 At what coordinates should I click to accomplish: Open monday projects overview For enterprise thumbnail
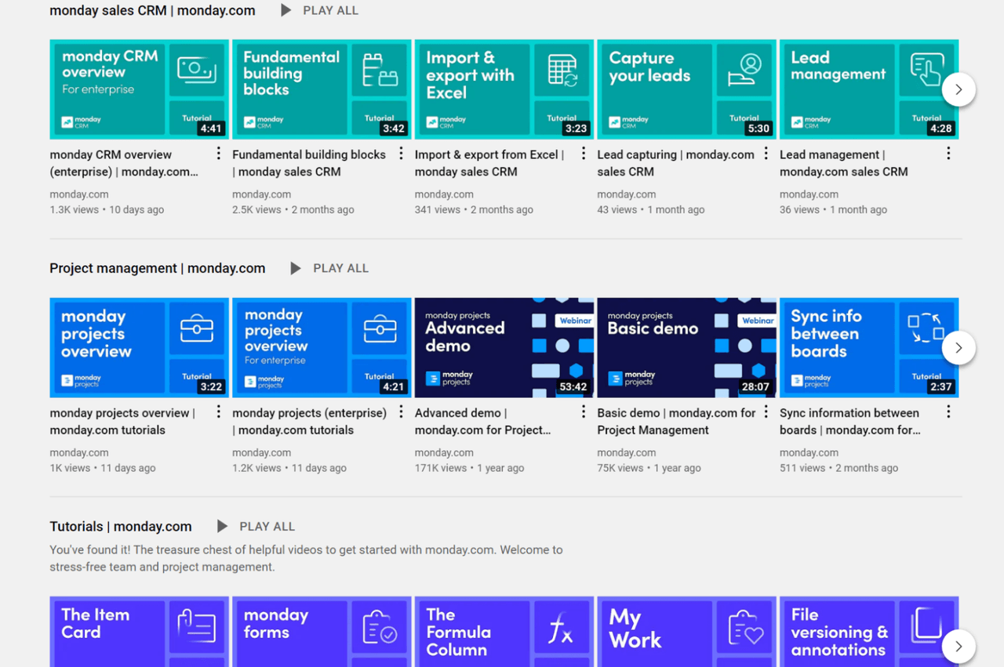322,347
